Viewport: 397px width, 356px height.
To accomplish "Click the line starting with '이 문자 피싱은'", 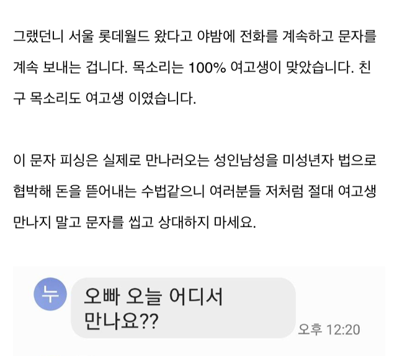I will pos(194,160).
